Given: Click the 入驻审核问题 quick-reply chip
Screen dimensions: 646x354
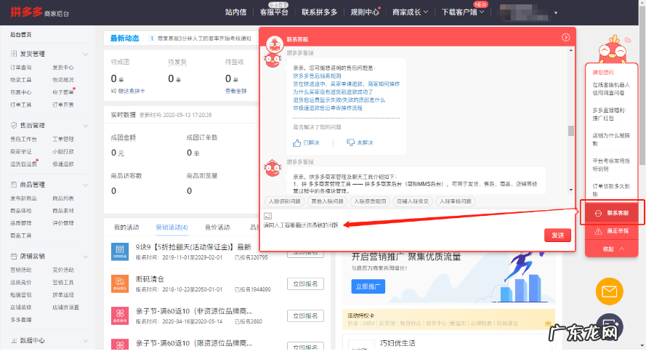Looking at the screenshot, I should tap(455, 201).
